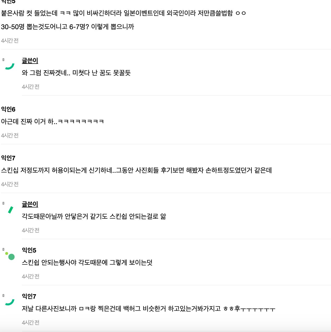Click 익인6's comment text '아근데 진짜 이거 하..'

pyautogui.click(x=52, y=121)
